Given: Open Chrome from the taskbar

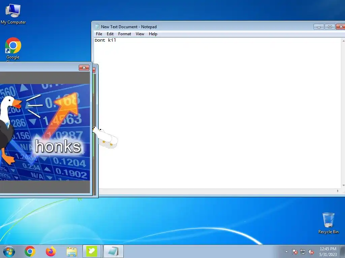Looking at the screenshot, I should [x=30, y=251].
